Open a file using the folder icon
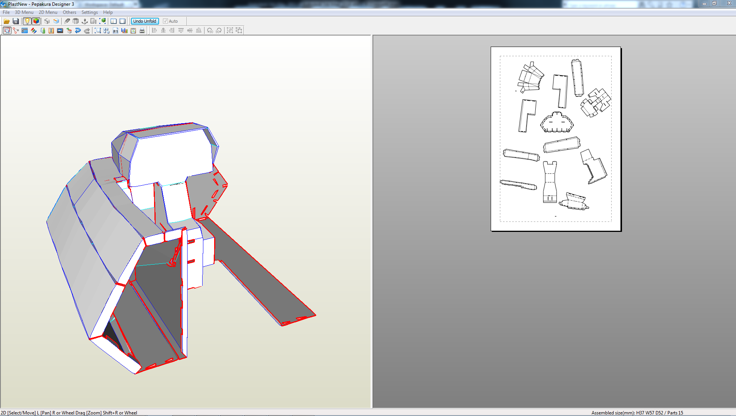The image size is (736, 416). pyautogui.click(x=6, y=21)
